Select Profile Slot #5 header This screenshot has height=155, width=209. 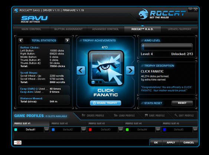[x=180, y=123]
